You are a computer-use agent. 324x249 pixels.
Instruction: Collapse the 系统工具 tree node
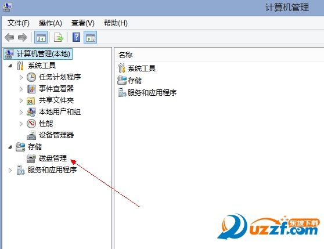[x=10, y=66]
